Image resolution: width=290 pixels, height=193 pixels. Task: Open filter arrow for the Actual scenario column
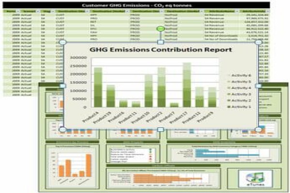pos(38,11)
